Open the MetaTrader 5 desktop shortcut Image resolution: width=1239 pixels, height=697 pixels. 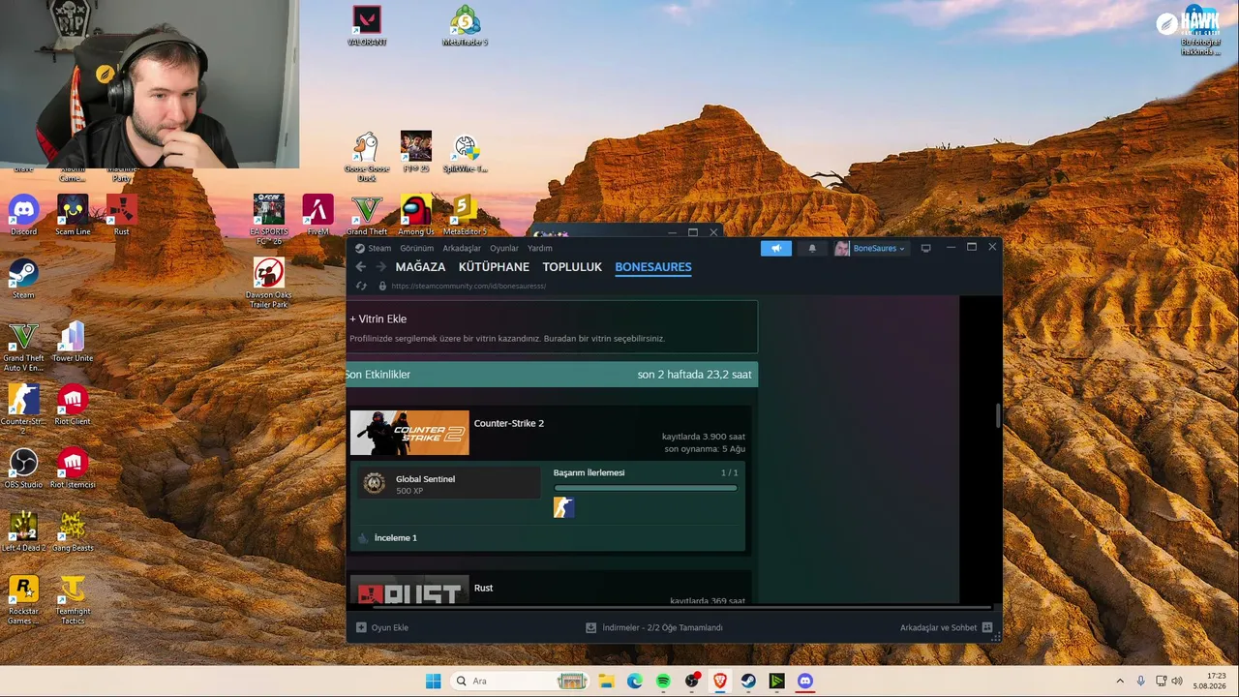point(465,25)
